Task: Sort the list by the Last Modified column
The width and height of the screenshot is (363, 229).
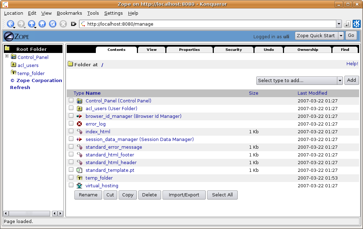Action: (312, 93)
